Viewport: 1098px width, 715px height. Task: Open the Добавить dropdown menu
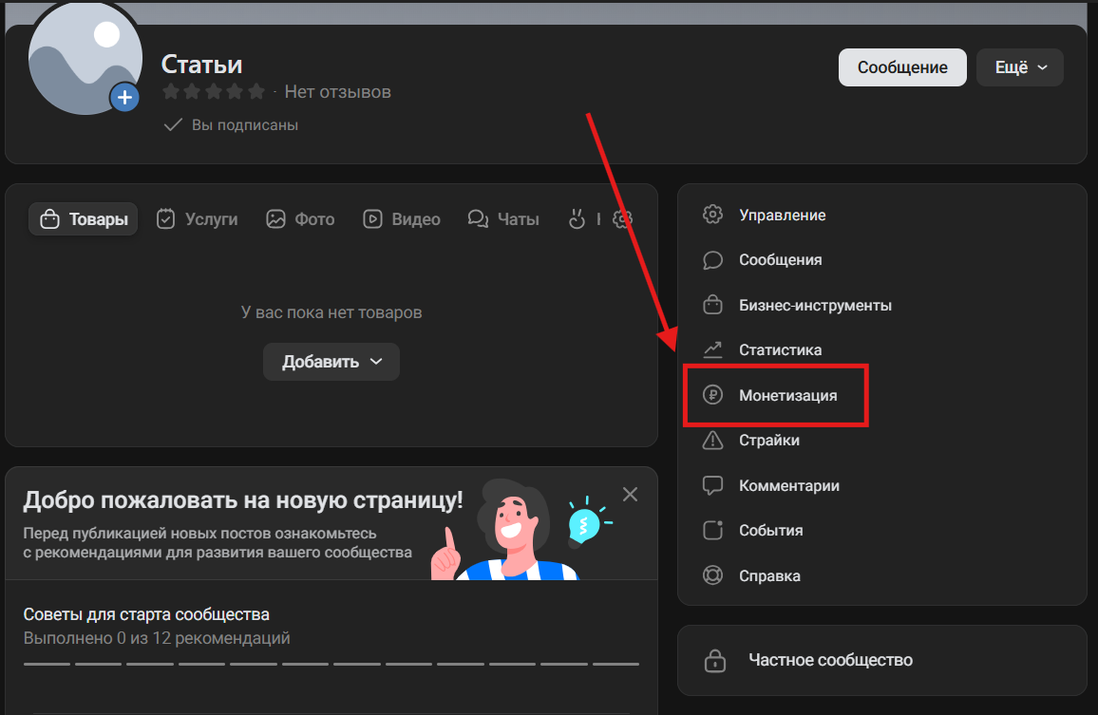tap(331, 362)
